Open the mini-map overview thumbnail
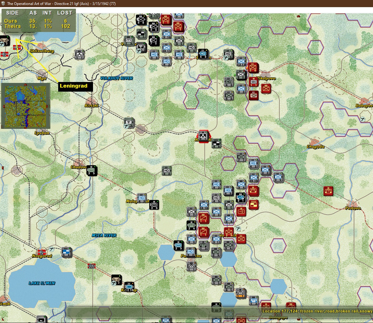This screenshot has width=373, height=323. [26, 106]
